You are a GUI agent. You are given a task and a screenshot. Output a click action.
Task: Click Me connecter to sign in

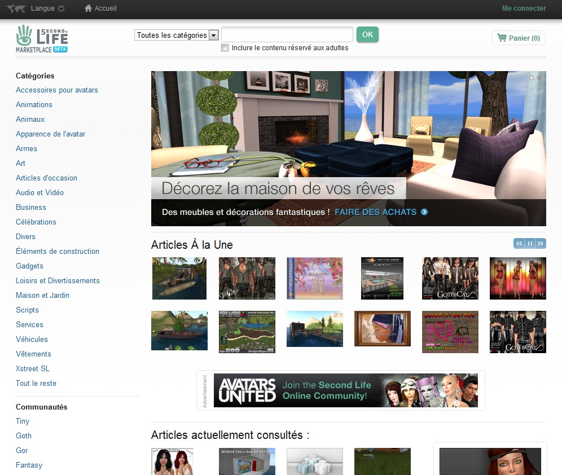click(x=524, y=8)
